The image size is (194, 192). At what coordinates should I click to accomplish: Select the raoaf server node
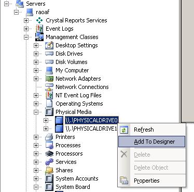43,12
